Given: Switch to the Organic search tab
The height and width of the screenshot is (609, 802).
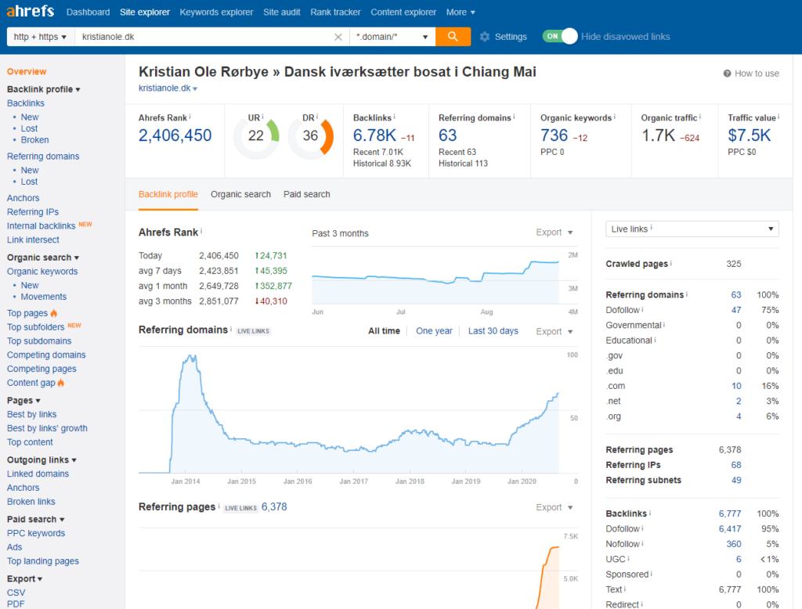Looking at the screenshot, I should click(241, 194).
